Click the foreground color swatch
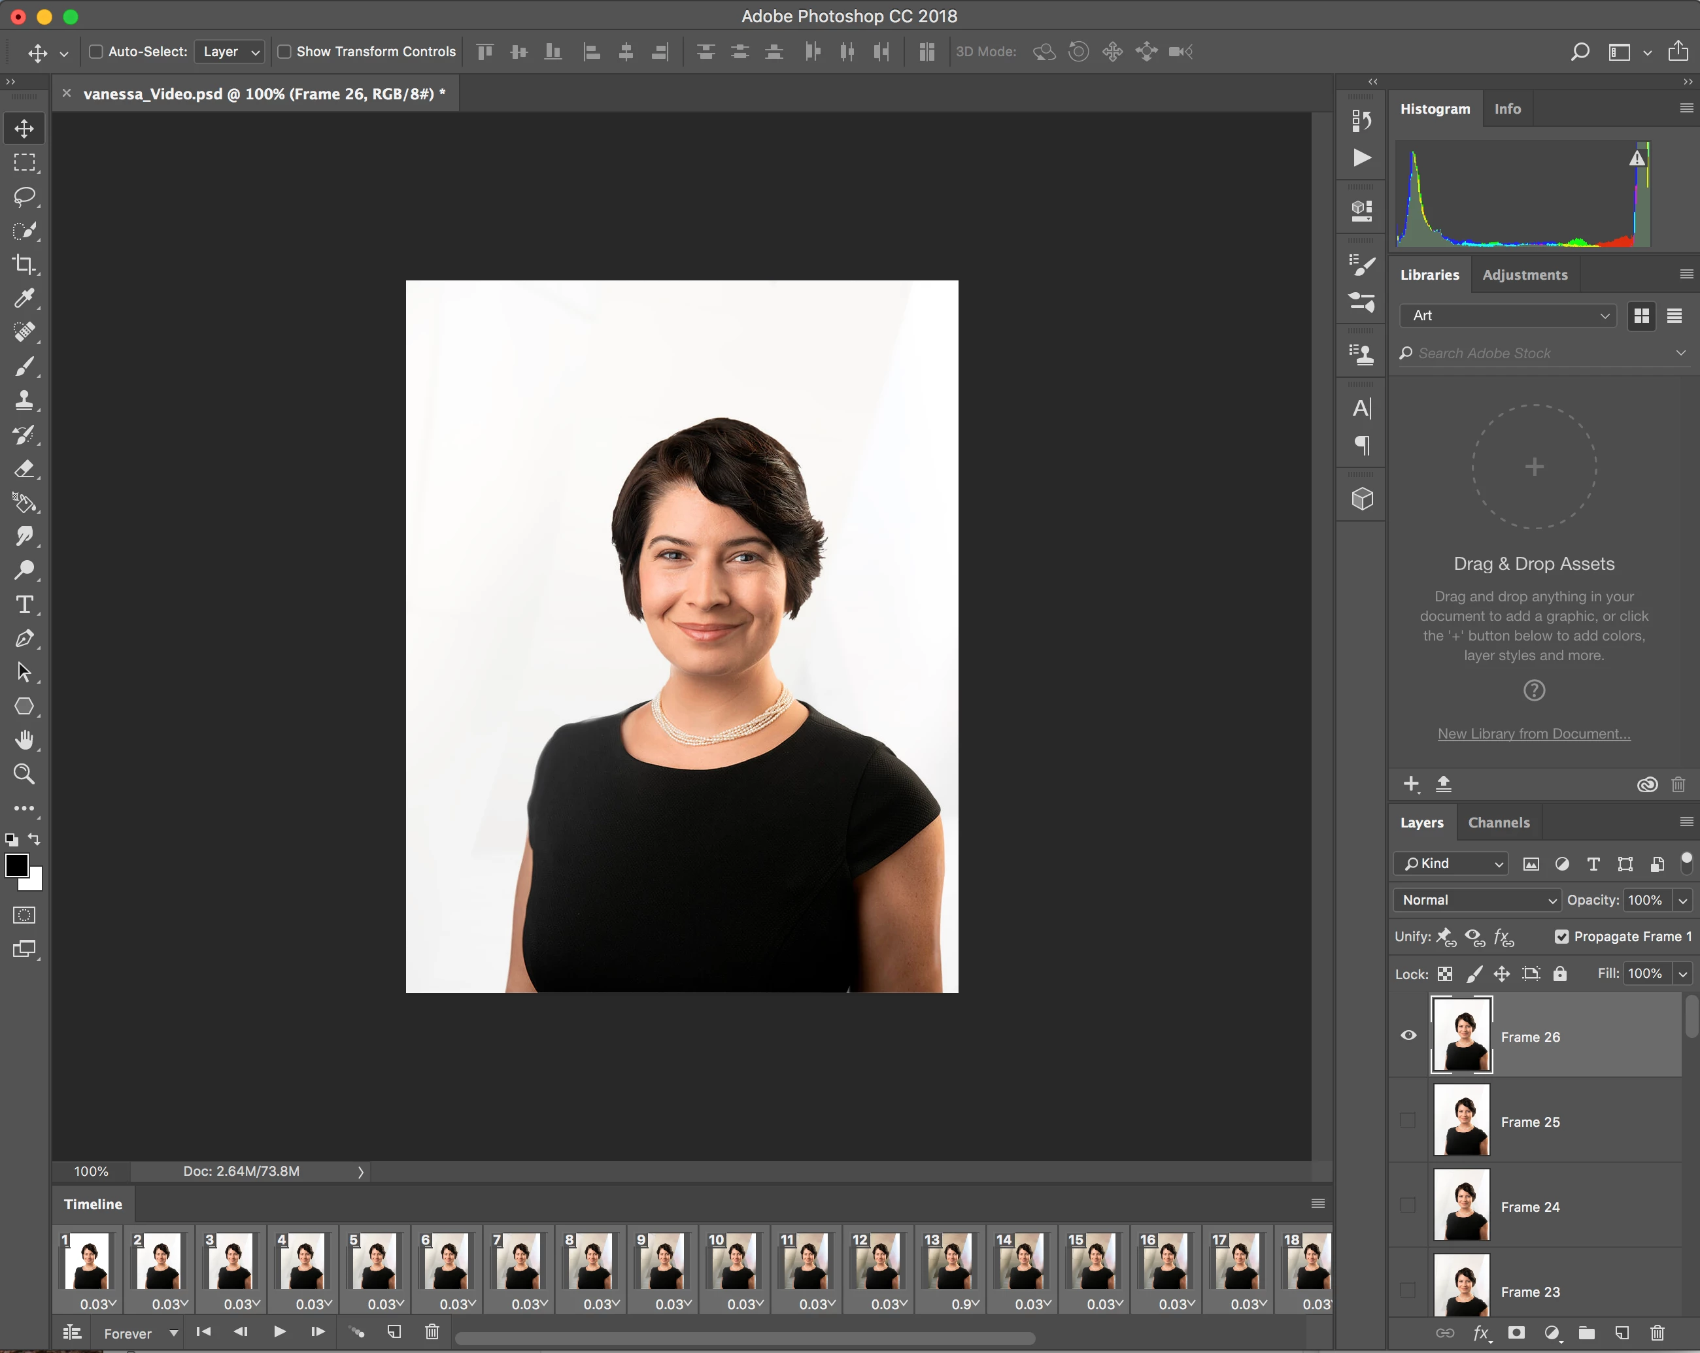This screenshot has height=1353, width=1700. pos(16,865)
